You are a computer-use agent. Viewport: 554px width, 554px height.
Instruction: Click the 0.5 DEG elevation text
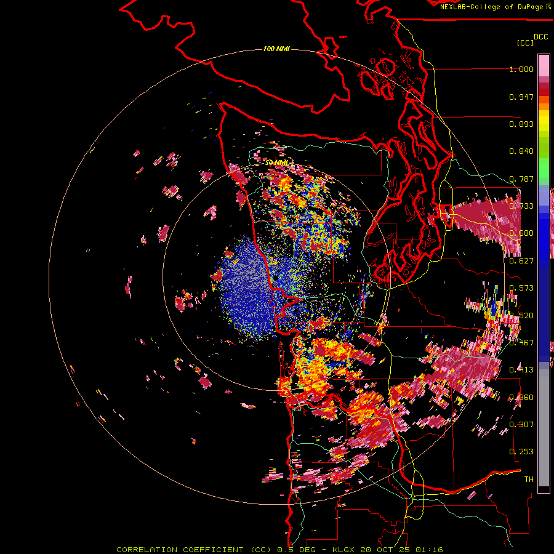(x=297, y=550)
